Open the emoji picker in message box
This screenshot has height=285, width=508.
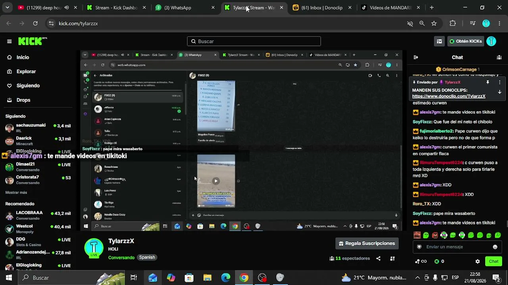pyautogui.click(x=495, y=247)
